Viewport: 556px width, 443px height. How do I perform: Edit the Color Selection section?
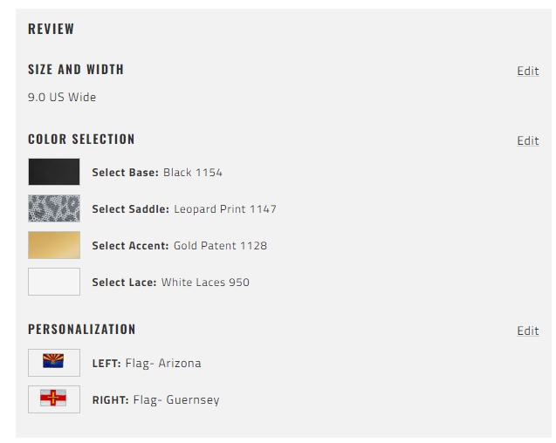click(527, 140)
